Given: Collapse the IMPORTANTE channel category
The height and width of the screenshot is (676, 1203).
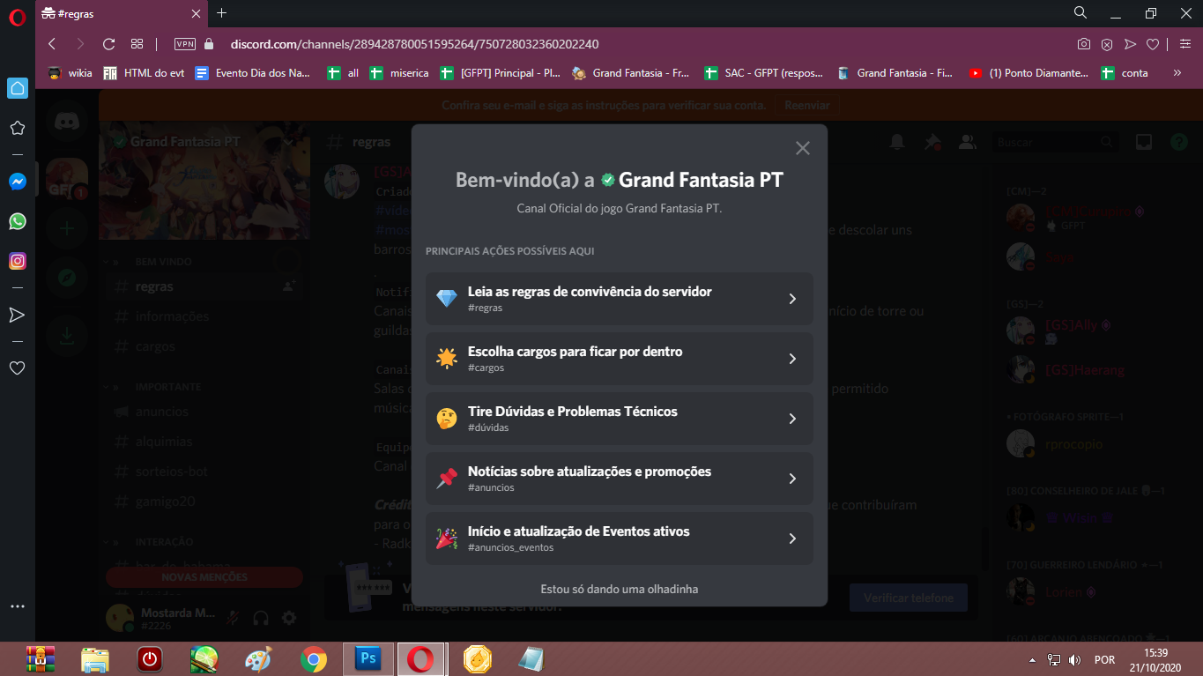Looking at the screenshot, I should [167, 387].
